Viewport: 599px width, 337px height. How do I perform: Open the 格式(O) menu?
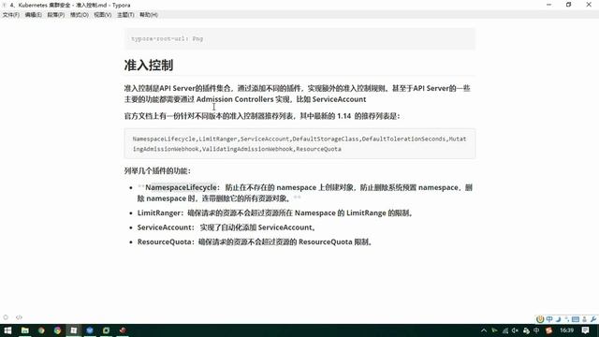pyautogui.click(x=79, y=15)
